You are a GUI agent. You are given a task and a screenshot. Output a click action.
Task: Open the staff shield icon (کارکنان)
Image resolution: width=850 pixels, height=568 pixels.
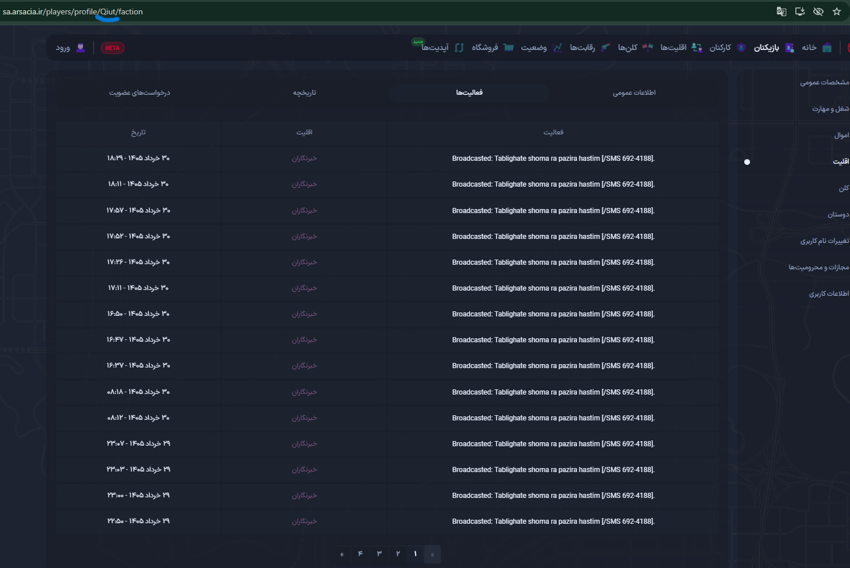pos(741,48)
